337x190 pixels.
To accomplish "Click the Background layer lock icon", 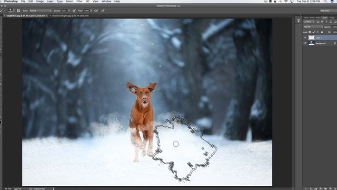I will (x=335, y=43).
